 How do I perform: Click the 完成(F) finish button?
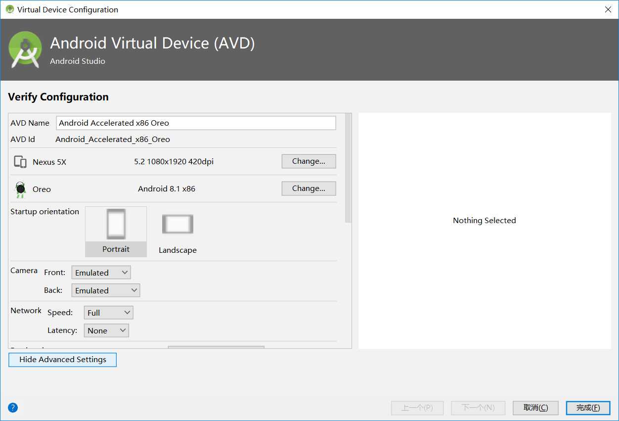point(588,408)
